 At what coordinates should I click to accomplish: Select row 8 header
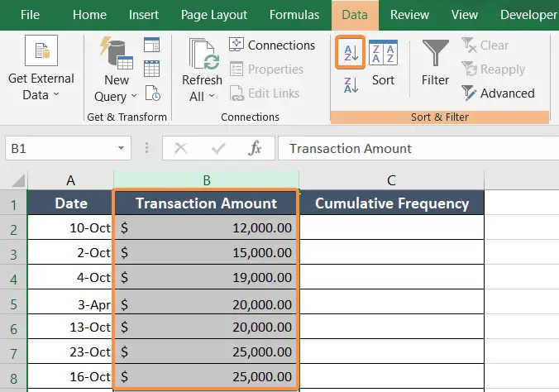click(13, 376)
